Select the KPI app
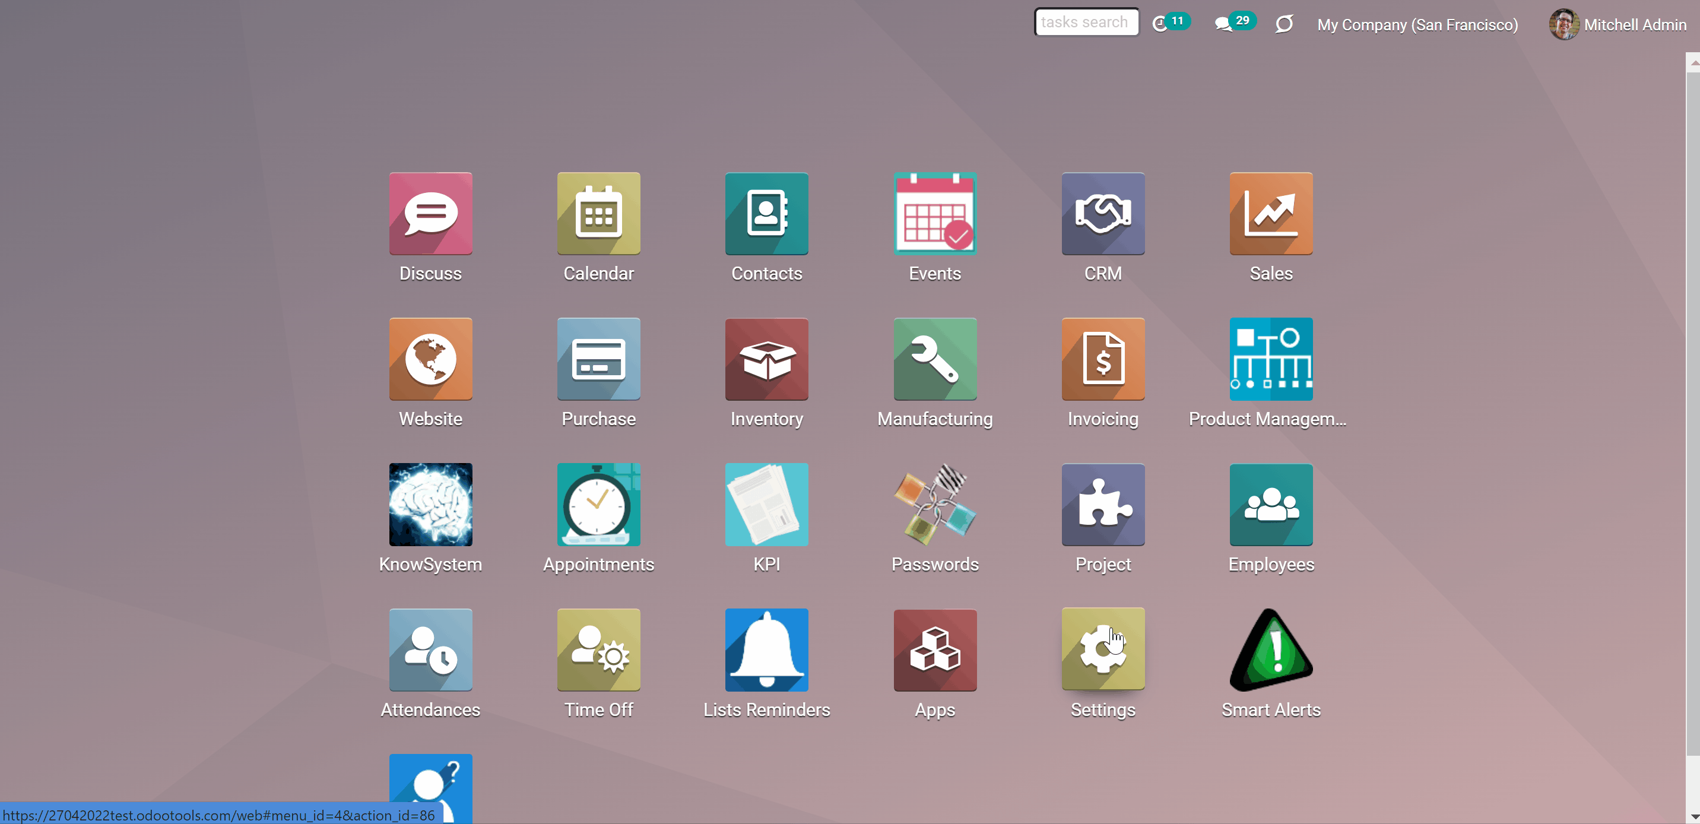Viewport: 1700px width, 824px height. (x=766, y=505)
